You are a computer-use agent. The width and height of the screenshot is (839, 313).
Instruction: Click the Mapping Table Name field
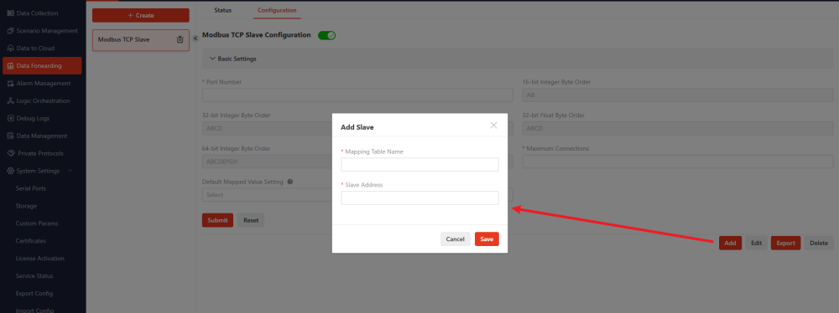pos(420,165)
